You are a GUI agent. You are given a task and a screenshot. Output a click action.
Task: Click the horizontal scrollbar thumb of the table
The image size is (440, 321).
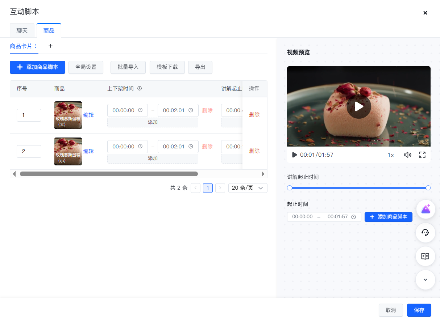[109, 174]
